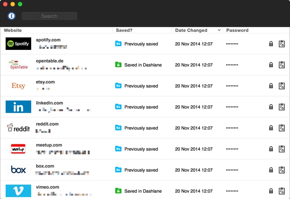Toggle the Date Changed sort arrow

tap(219, 30)
